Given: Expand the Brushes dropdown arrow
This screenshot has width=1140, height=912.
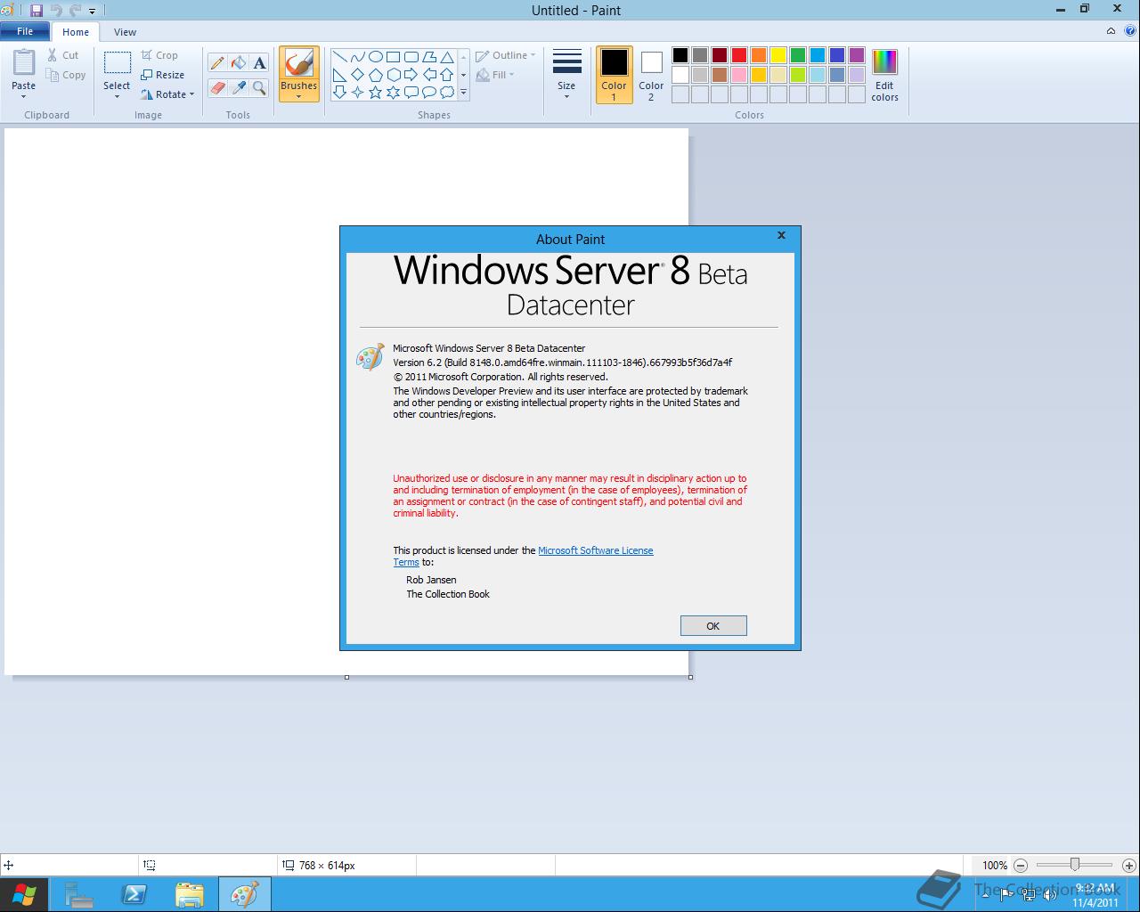Looking at the screenshot, I should [x=298, y=96].
